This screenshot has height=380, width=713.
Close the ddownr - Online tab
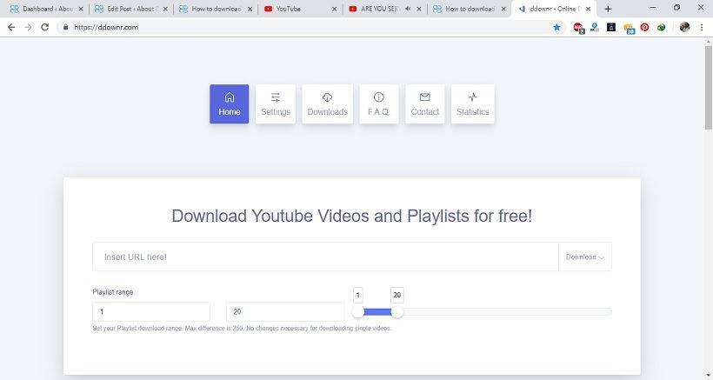tap(588, 9)
